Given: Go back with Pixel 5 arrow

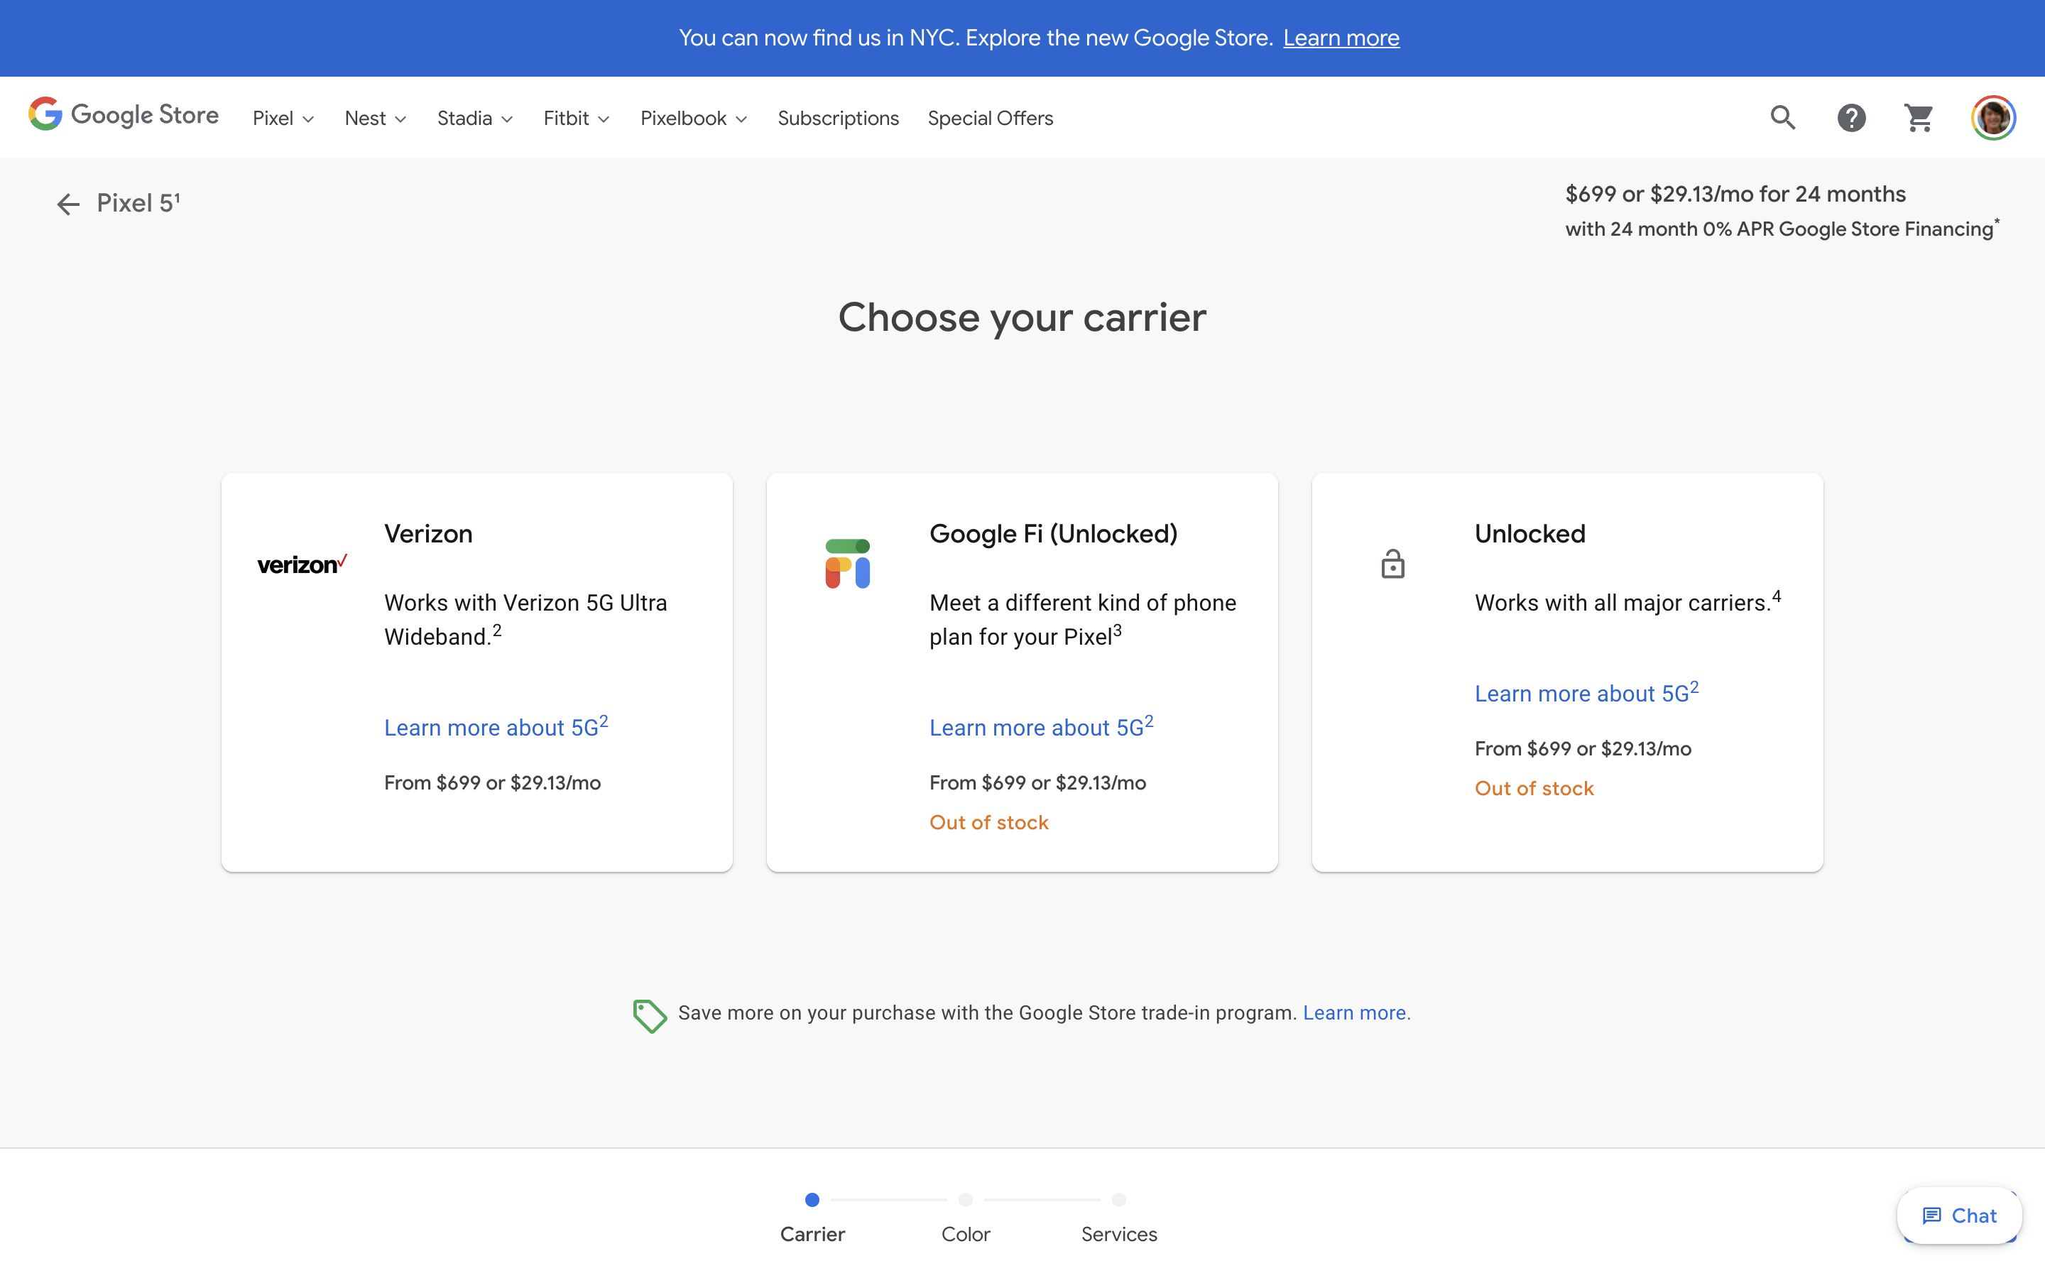Looking at the screenshot, I should click(x=67, y=204).
